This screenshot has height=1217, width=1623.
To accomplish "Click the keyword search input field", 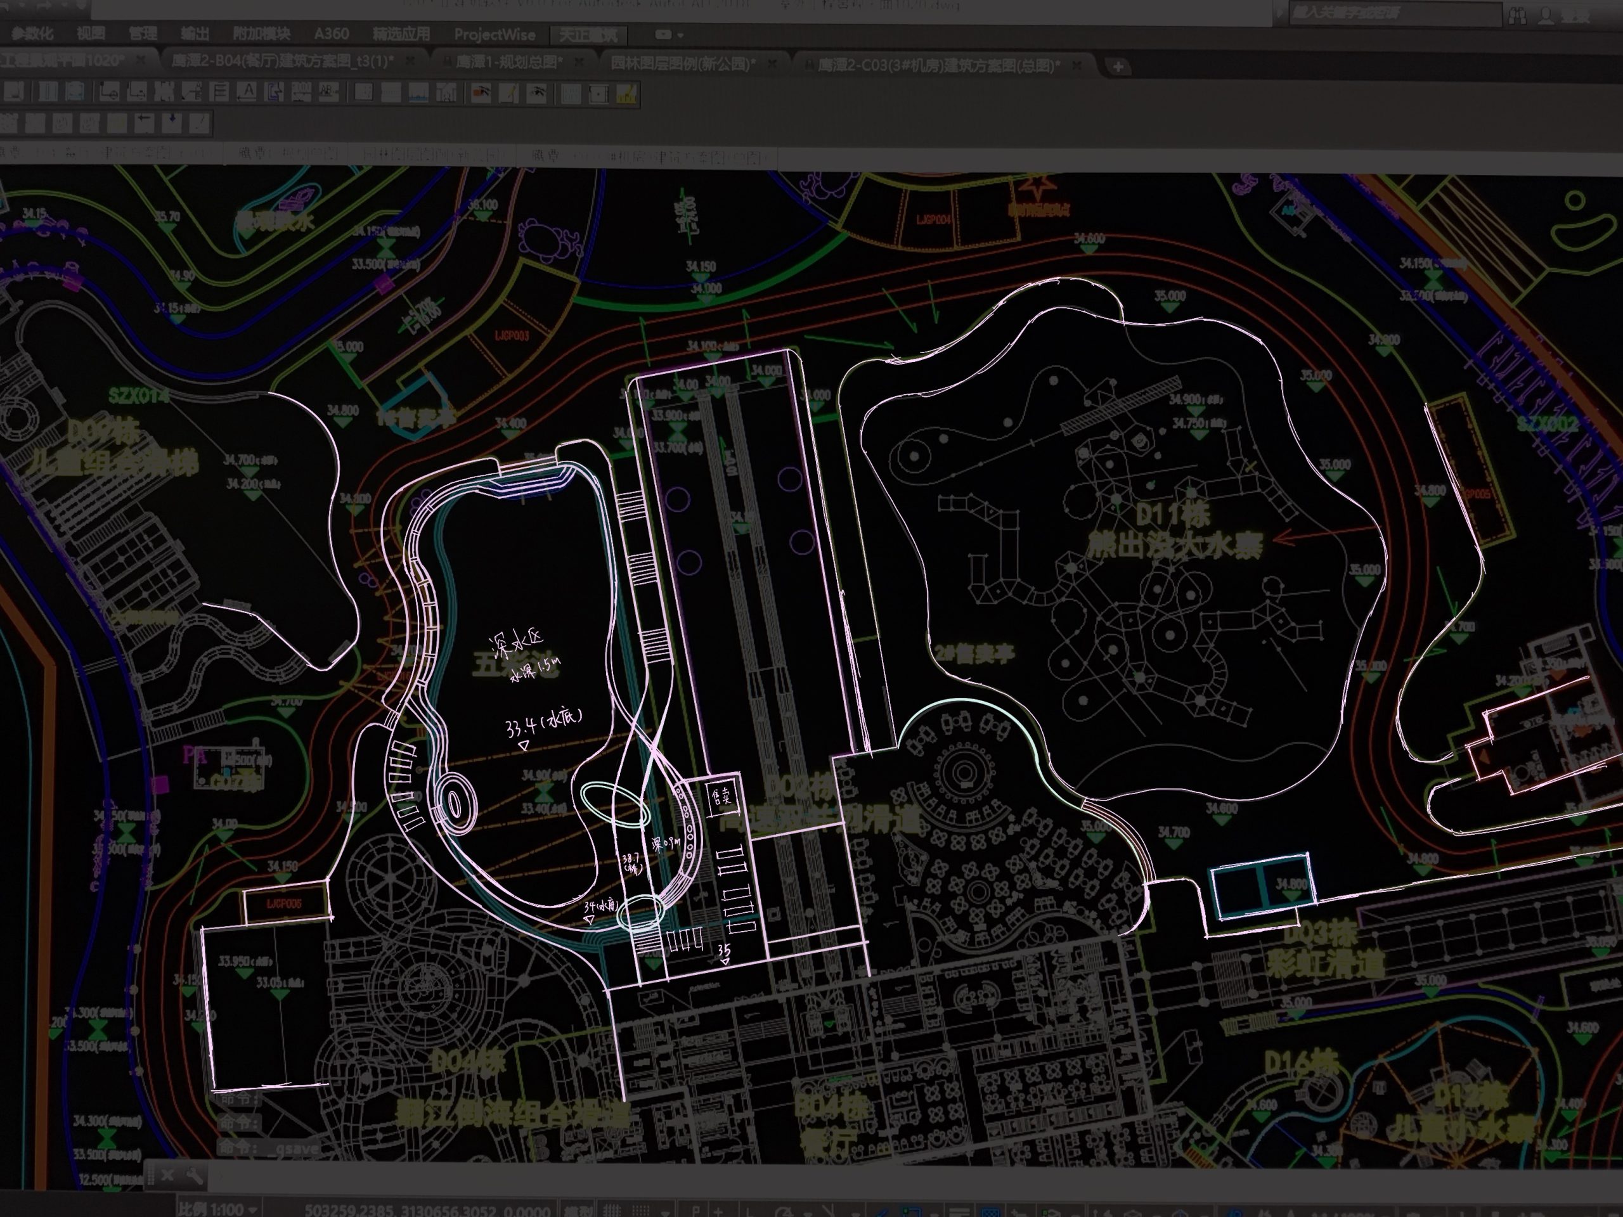I will [1394, 13].
